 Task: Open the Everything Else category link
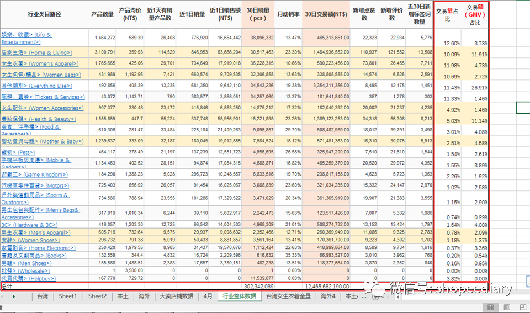pos(36,86)
